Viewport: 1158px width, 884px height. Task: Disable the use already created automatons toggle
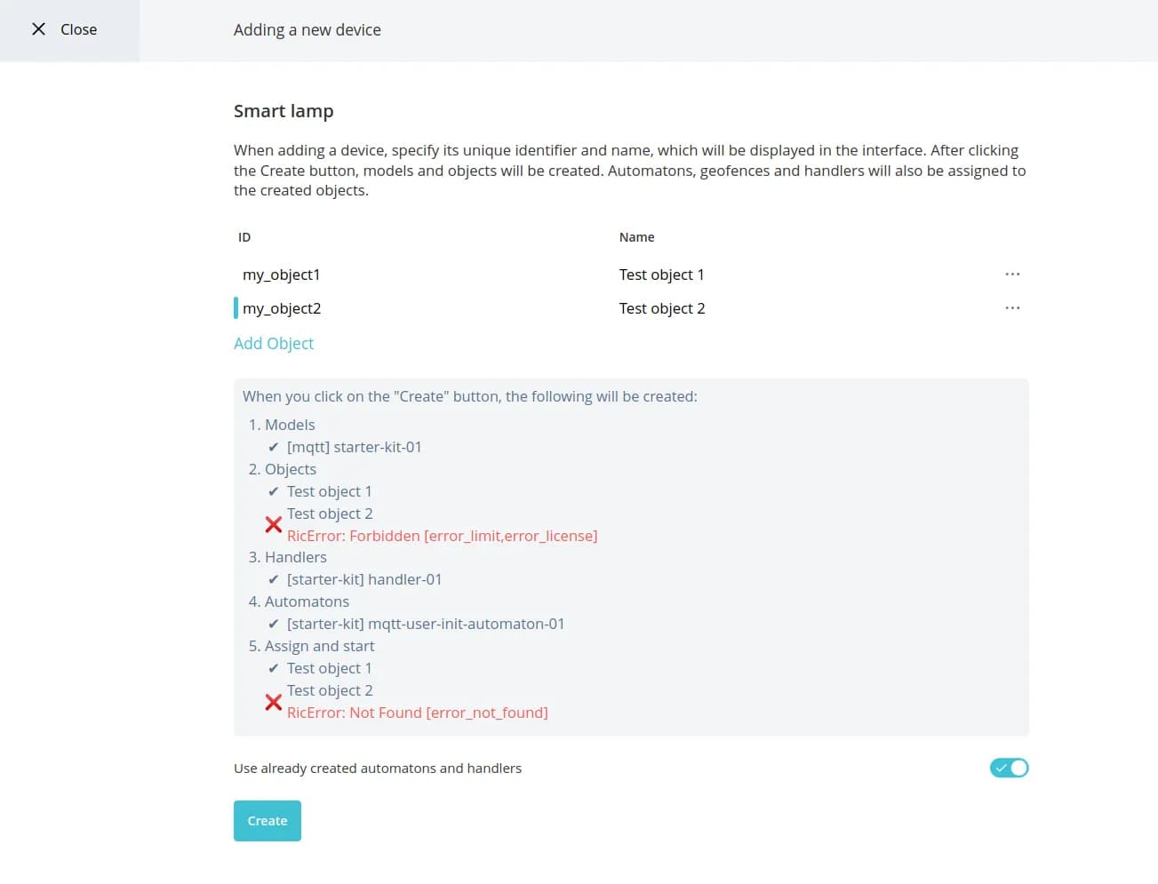coord(1009,768)
